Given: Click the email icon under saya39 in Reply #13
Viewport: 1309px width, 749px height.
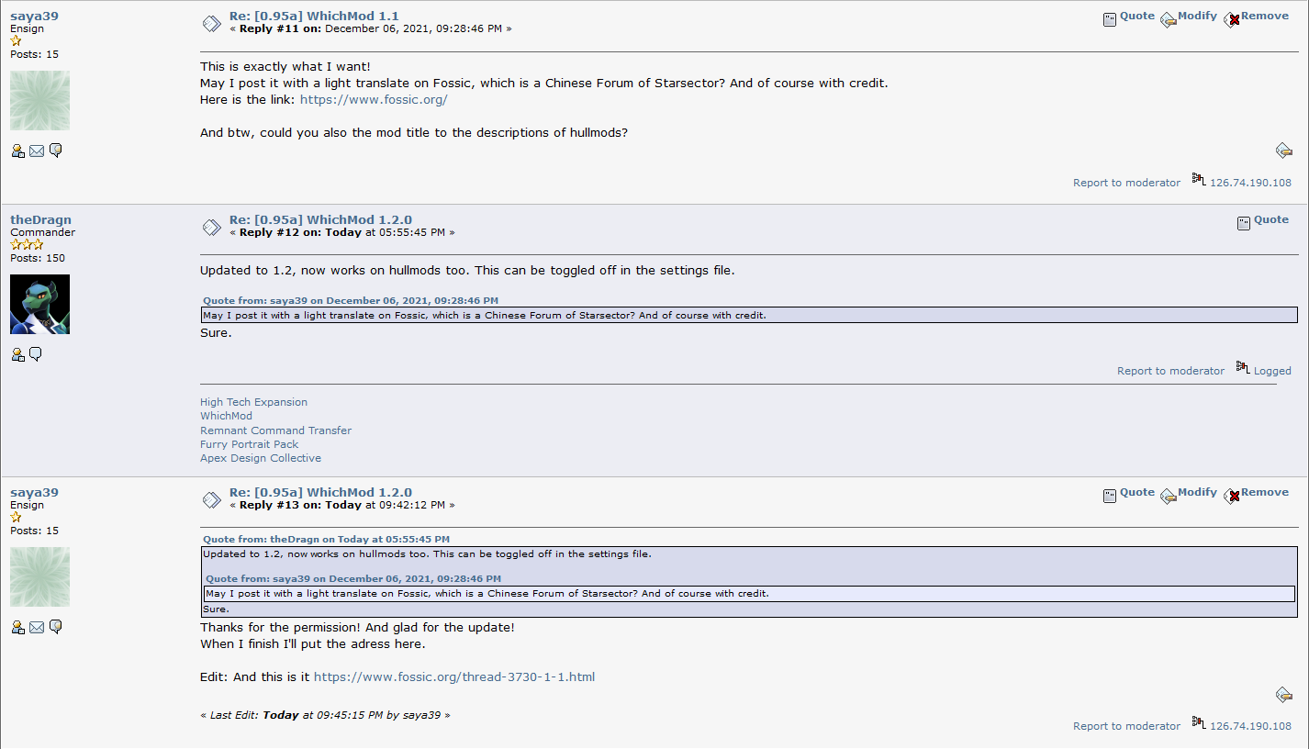Looking at the screenshot, I should tap(37, 627).
